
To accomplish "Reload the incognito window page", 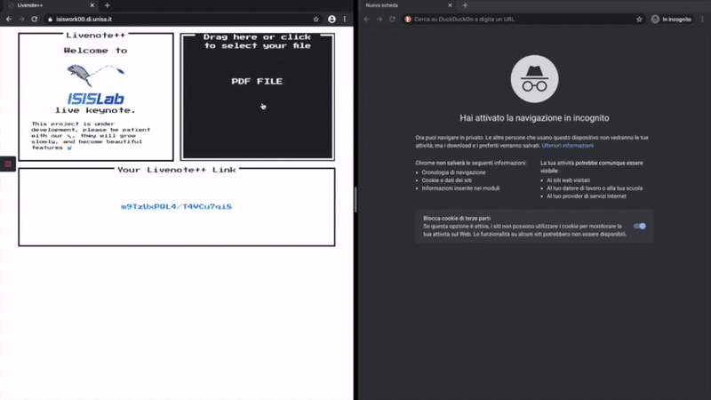I will (392, 19).
